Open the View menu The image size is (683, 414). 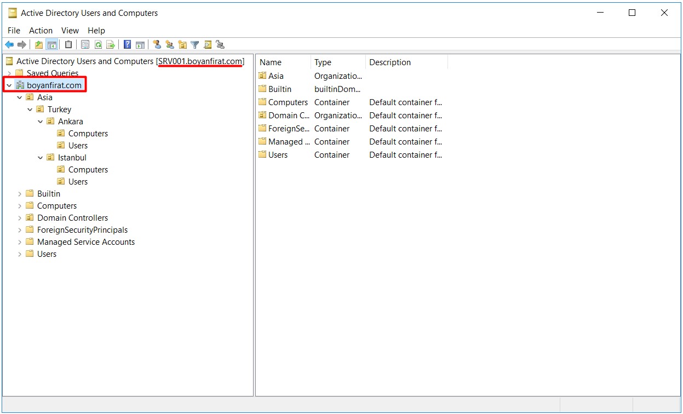(70, 31)
